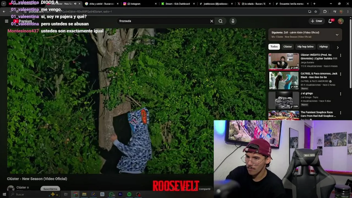Open options for the Funniest Soapbox Race video
352x198 pixels.
coord(340,113)
